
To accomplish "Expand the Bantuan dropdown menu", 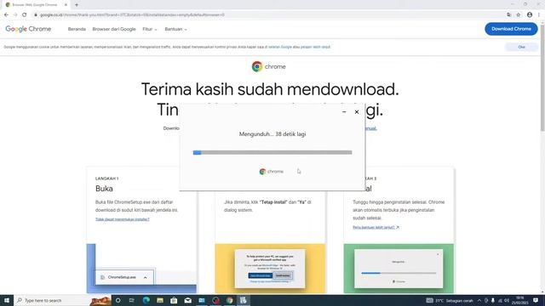I will tap(176, 29).
